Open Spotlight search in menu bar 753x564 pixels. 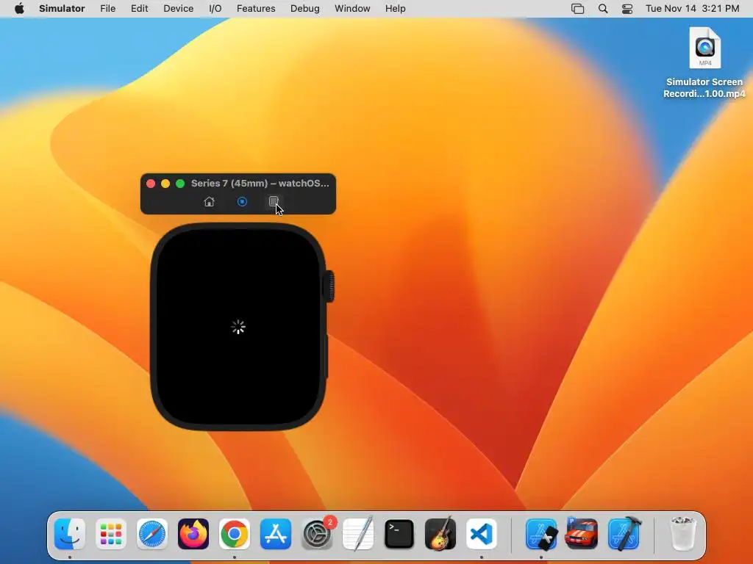point(603,9)
